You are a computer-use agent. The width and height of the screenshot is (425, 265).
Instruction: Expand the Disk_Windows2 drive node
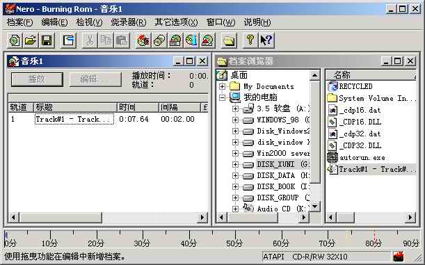pos(235,131)
